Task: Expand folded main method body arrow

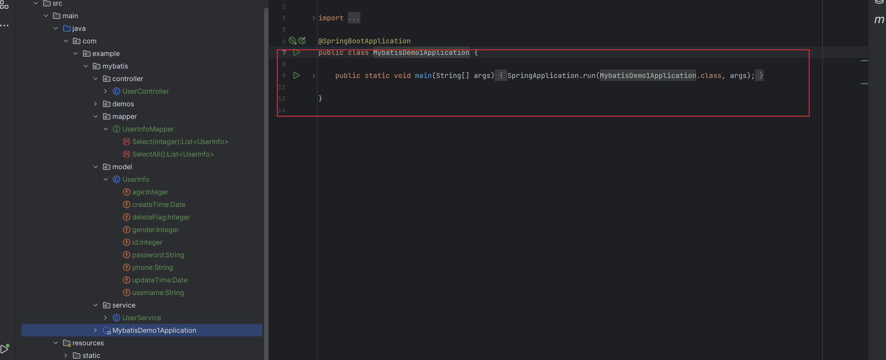Action: pos(314,75)
